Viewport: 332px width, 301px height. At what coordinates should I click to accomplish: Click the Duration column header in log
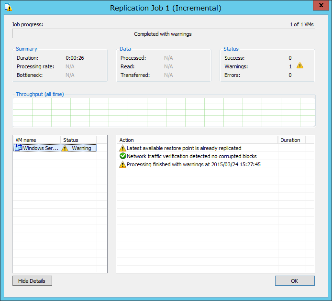pos(292,140)
